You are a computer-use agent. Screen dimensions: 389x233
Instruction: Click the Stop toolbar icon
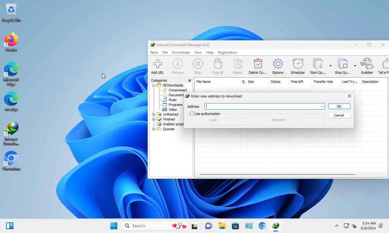[198, 64]
